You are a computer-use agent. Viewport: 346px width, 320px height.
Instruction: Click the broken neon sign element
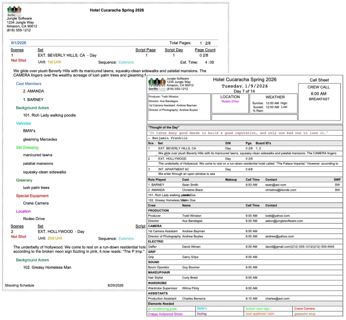pyautogui.click(x=257, y=309)
